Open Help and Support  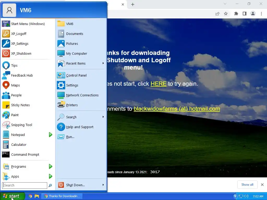81,127
